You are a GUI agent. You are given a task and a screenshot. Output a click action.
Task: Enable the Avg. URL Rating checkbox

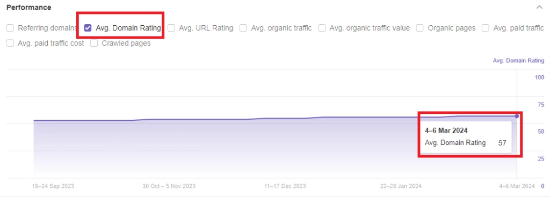[171, 28]
